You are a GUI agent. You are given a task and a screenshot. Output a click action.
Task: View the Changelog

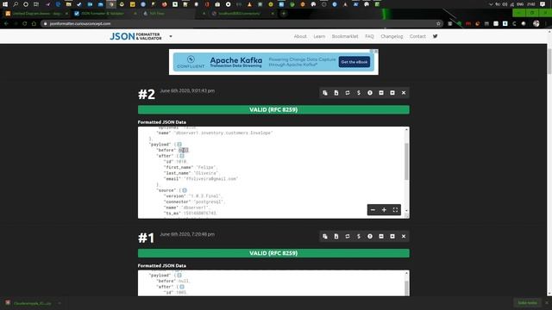coord(392,36)
